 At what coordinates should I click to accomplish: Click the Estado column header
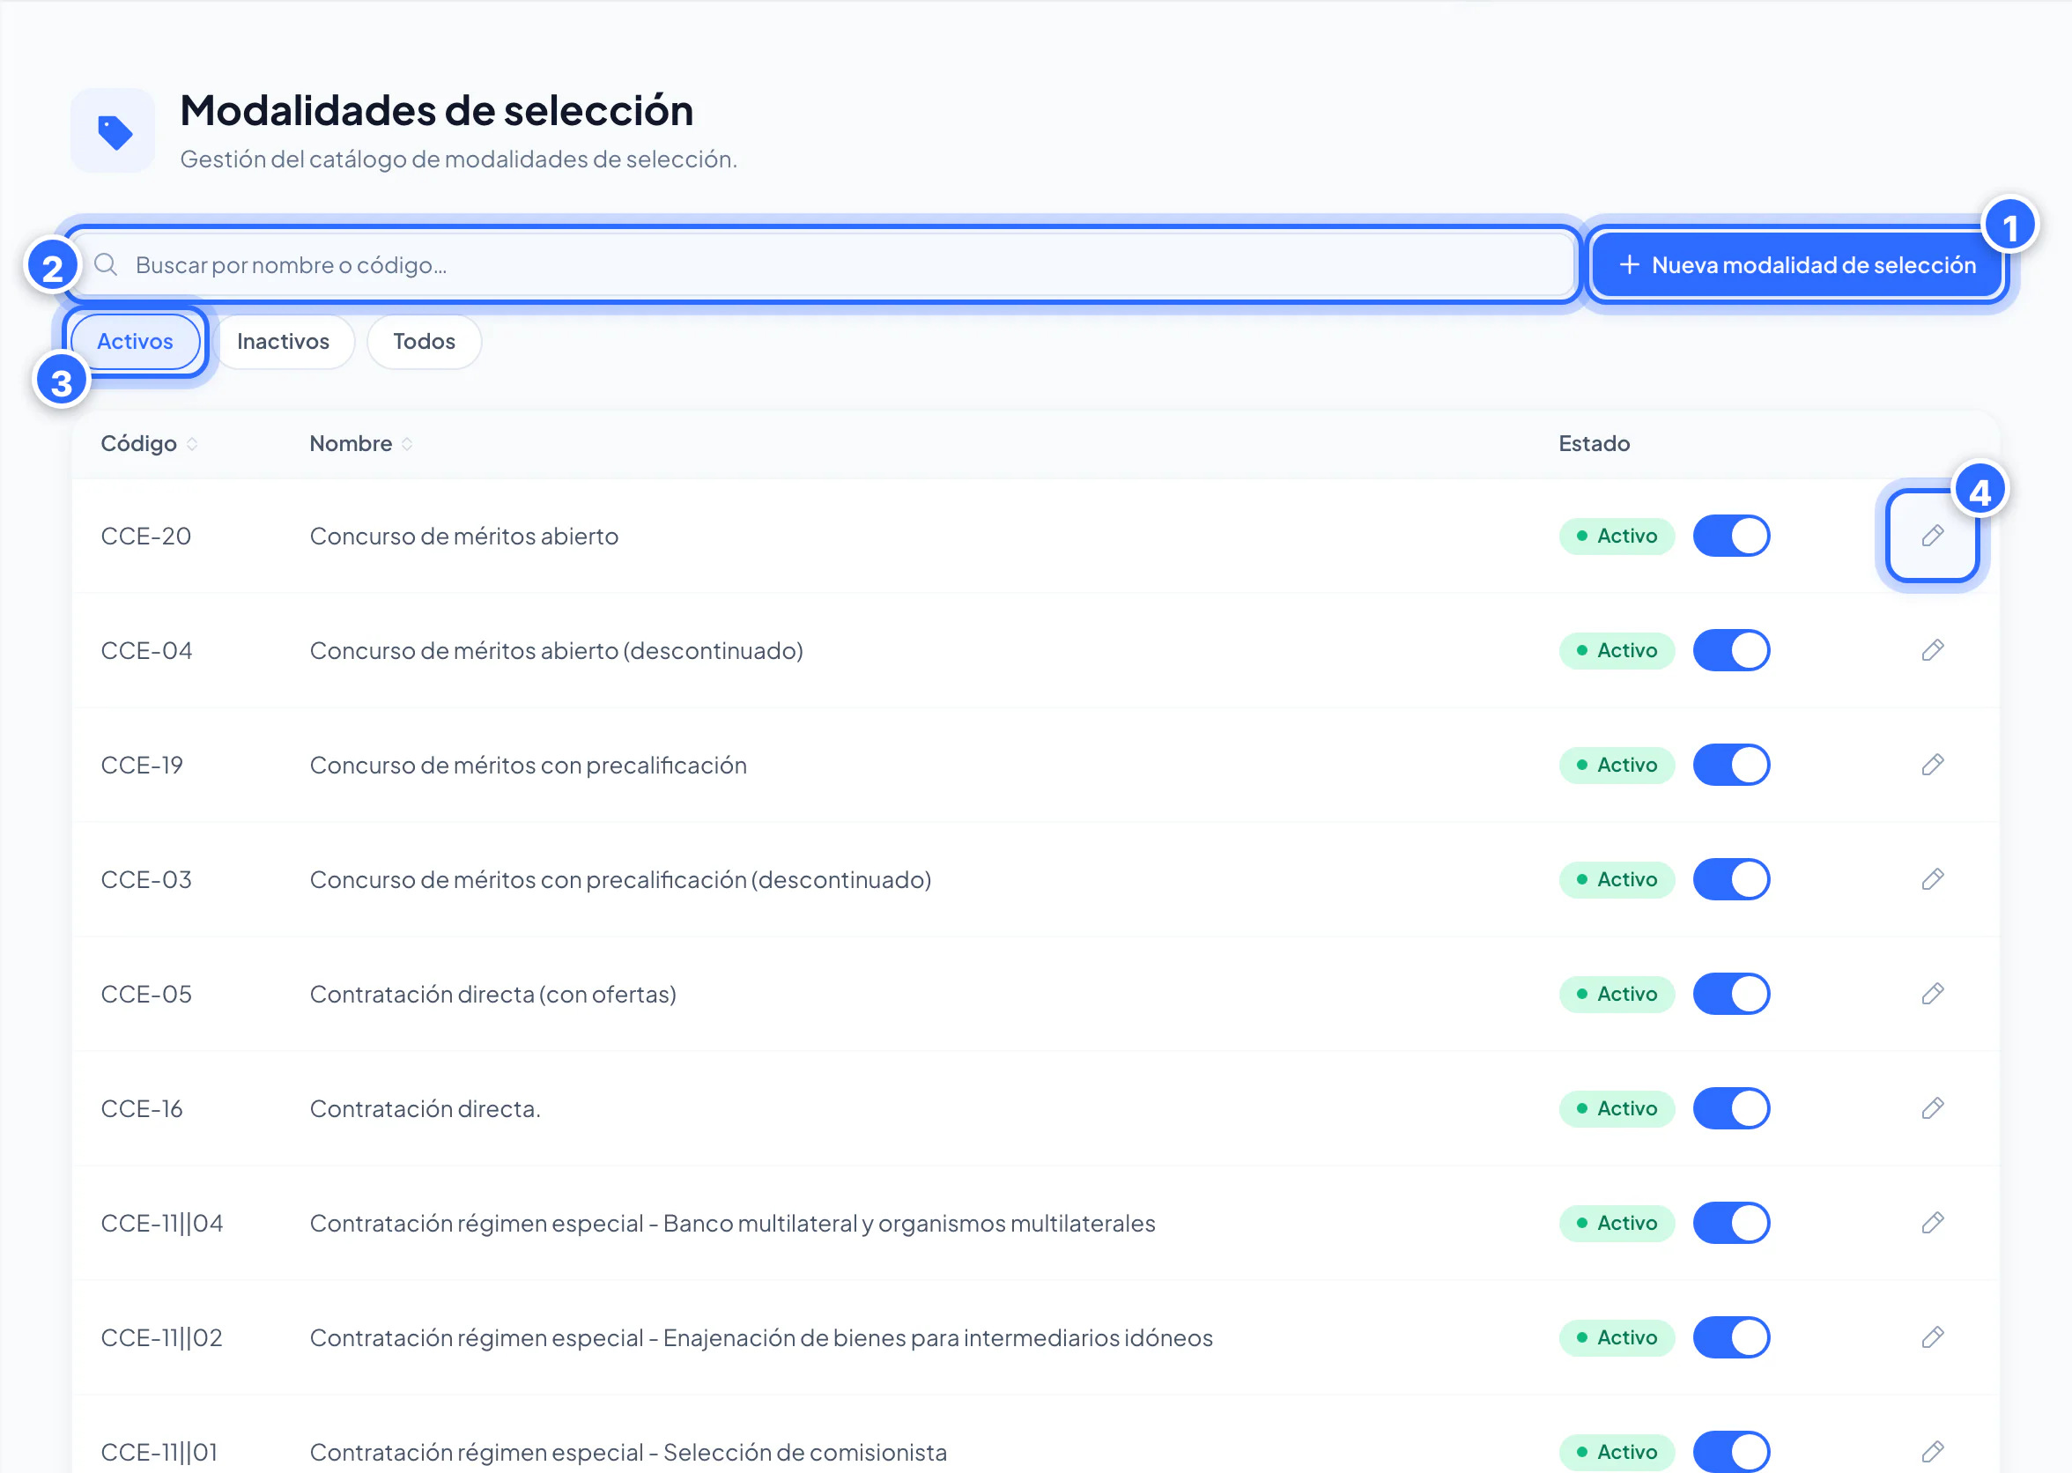(1595, 443)
